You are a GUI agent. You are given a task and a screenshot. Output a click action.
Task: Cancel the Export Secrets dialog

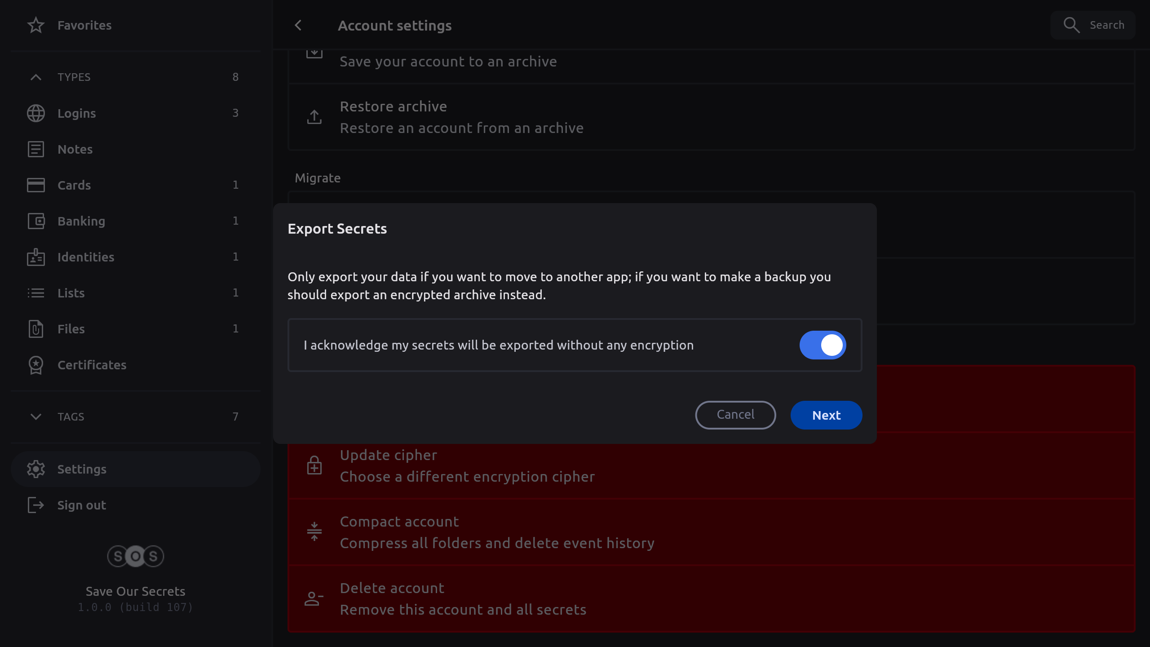click(x=735, y=415)
